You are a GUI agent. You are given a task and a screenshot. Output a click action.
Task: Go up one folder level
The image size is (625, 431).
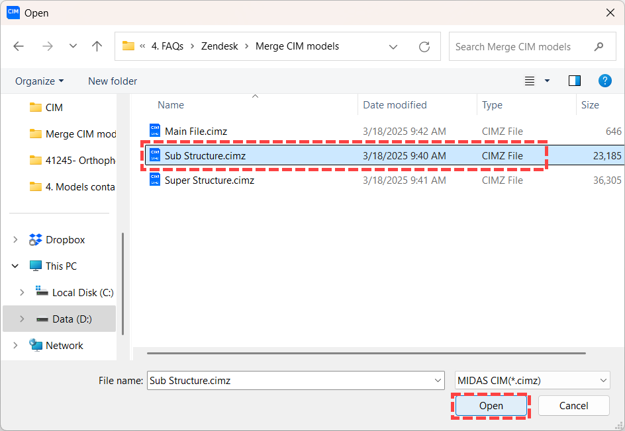click(97, 46)
